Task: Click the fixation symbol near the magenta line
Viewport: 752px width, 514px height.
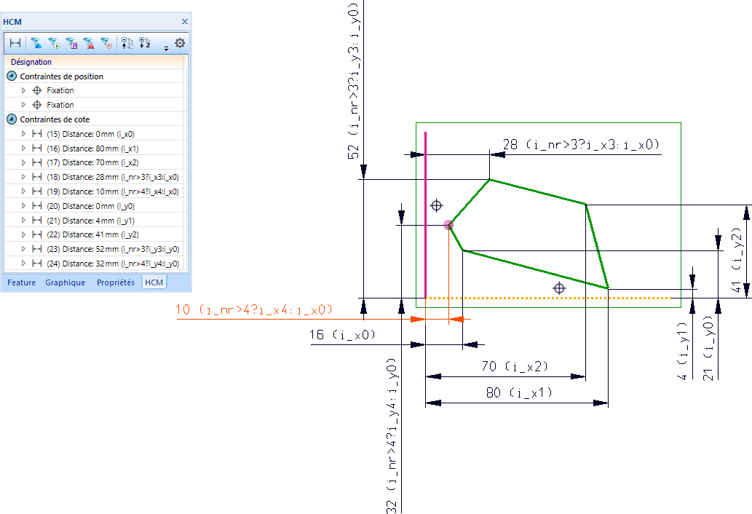Action: [437, 206]
